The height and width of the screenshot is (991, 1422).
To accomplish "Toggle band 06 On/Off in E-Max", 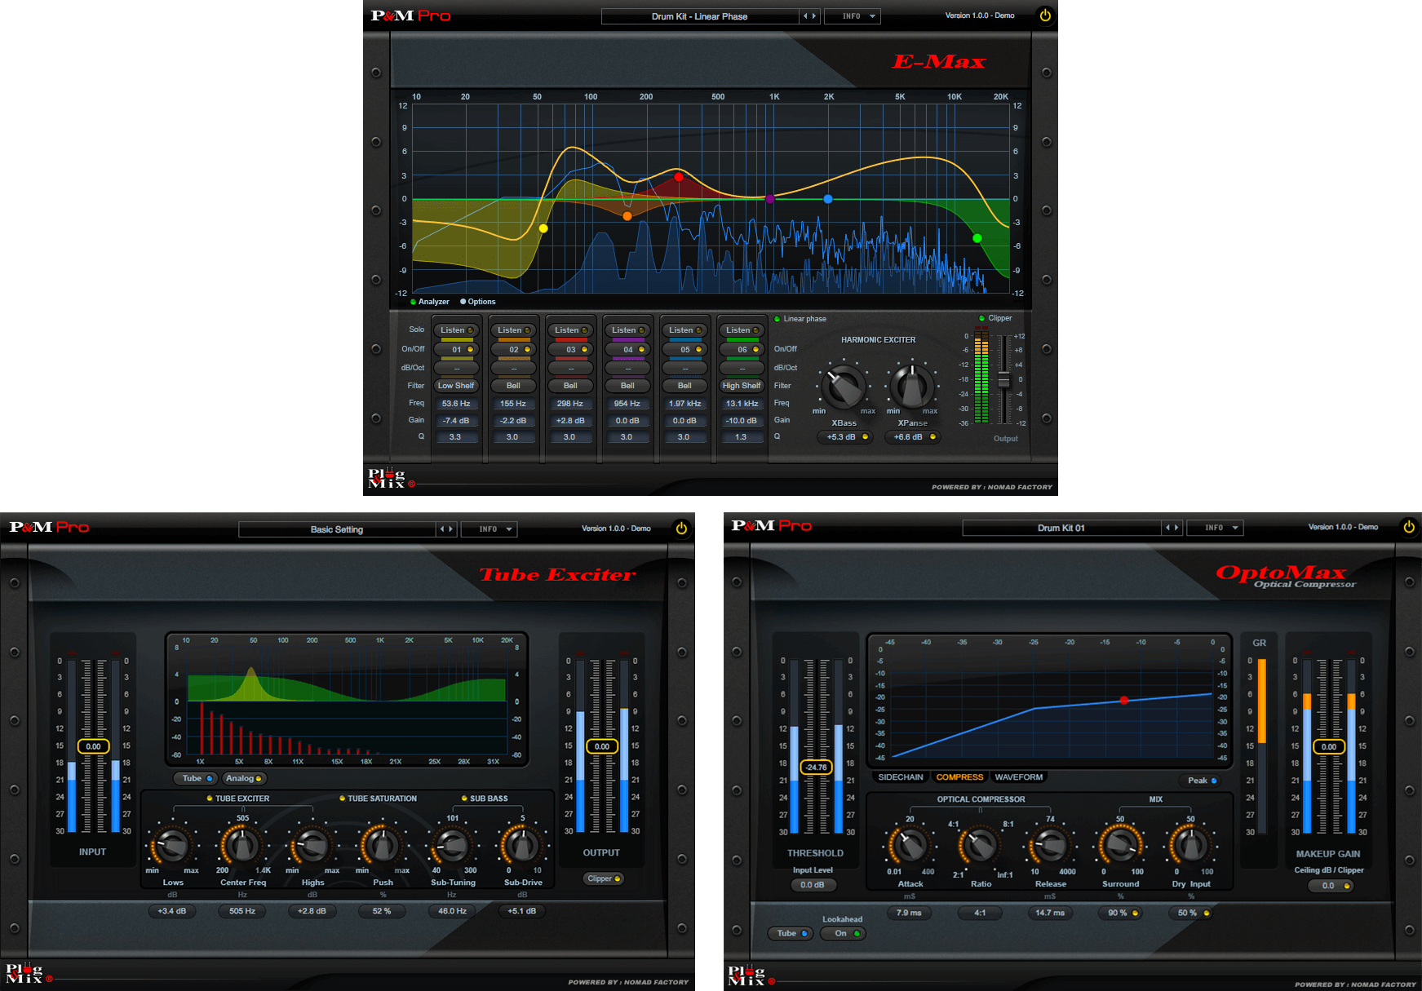I will tap(742, 349).
